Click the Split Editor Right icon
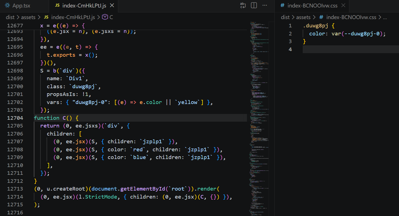This screenshot has height=216, width=399. point(254,6)
